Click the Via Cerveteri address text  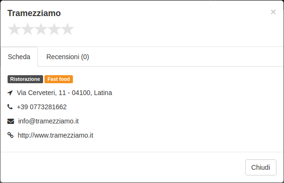[64, 93]
